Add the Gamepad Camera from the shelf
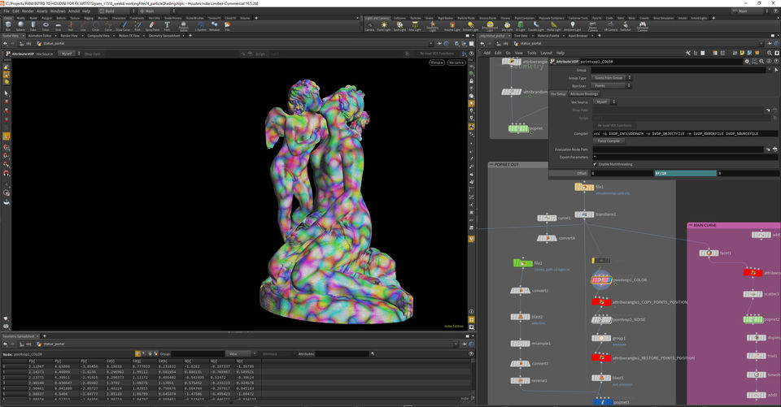The height and width of the screenshot is (407, 781). click(643, 26)
